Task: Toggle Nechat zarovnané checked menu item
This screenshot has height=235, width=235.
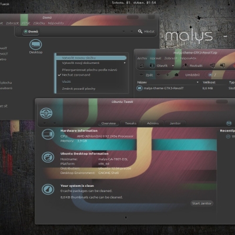Action: coord(76,75)
